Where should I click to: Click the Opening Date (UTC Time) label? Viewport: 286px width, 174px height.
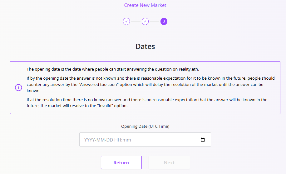coord(145,126)
